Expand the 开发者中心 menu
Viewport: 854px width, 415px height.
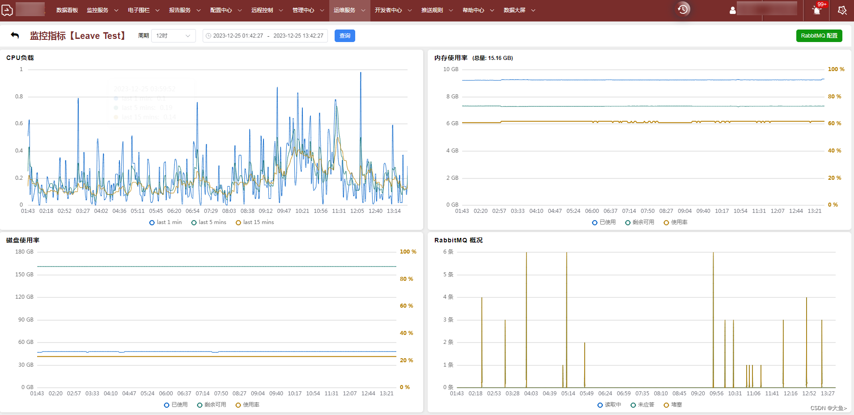(393, 10)
